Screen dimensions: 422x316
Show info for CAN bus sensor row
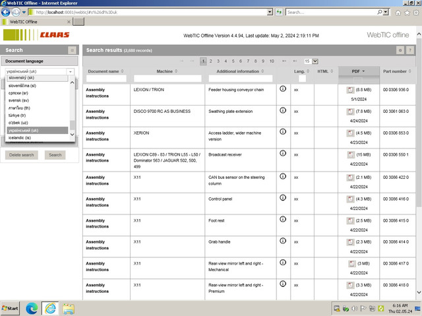tap(283, 176)
